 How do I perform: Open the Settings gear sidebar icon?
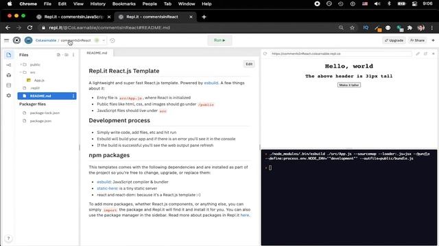pos(9,96)
